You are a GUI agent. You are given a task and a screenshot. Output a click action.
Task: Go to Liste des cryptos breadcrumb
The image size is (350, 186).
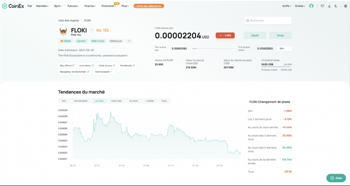point(68,21)
